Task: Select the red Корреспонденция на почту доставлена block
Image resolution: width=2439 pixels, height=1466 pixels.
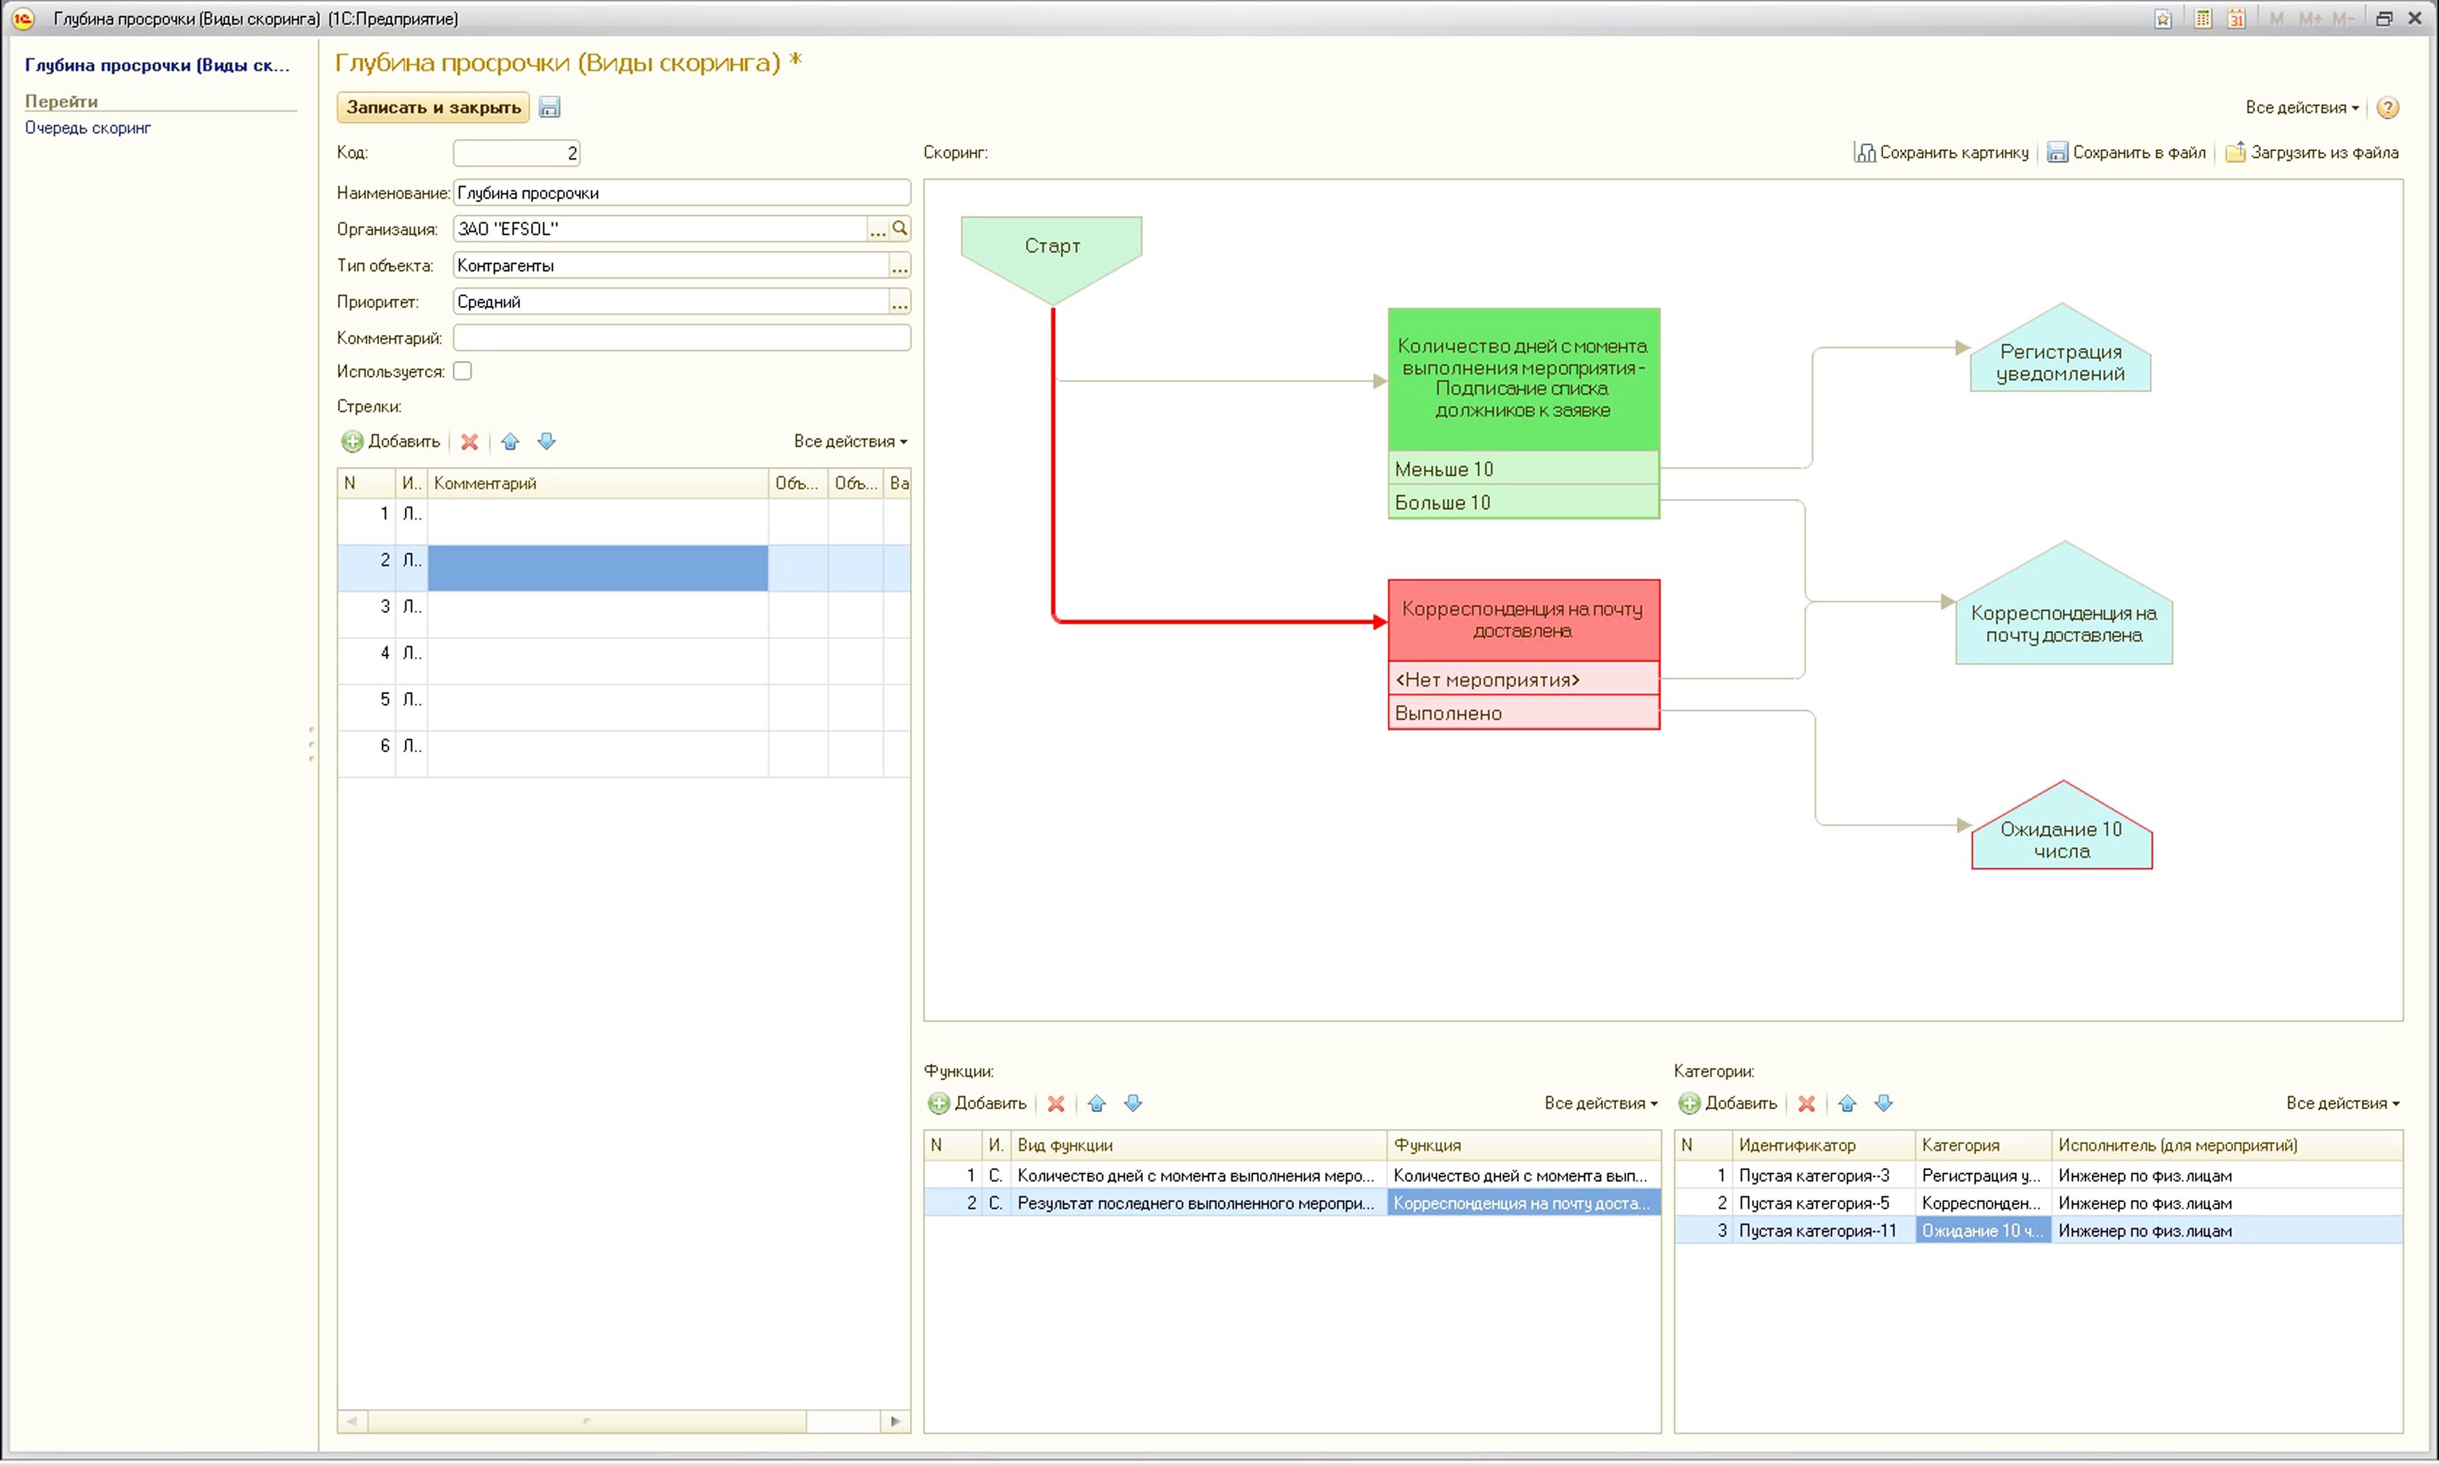Action: (x=1522, y=620)
